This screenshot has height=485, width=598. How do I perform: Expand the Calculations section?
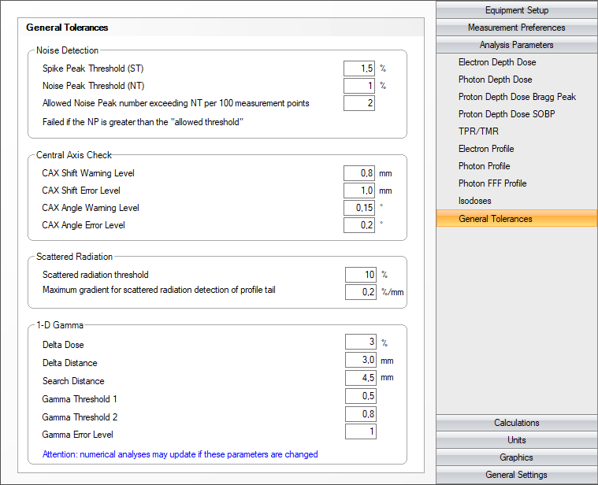point(516,423)
